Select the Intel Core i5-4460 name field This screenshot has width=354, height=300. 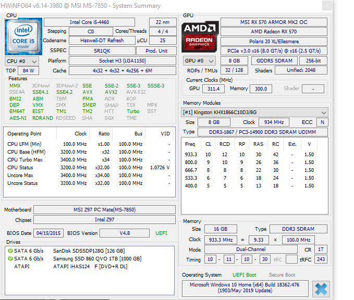click(x=89, y=22)
